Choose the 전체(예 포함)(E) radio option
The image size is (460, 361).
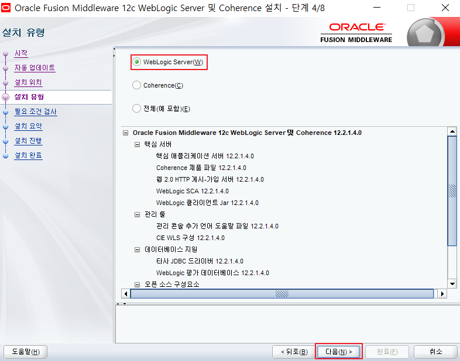[x=137, y=109]
